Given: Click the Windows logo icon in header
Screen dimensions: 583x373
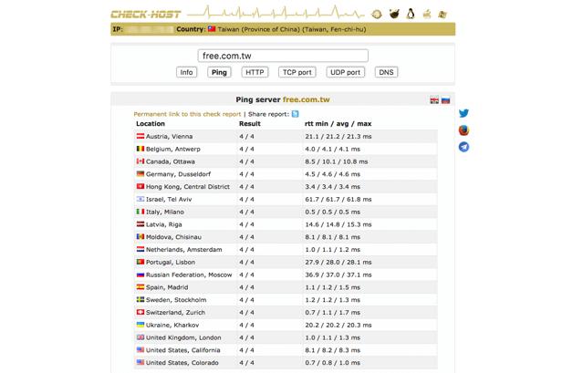Looking at the screenshot, I should (x=442, y=14).
